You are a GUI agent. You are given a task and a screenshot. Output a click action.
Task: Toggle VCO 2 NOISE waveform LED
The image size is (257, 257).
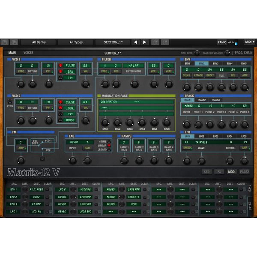(x=60, y=120)
